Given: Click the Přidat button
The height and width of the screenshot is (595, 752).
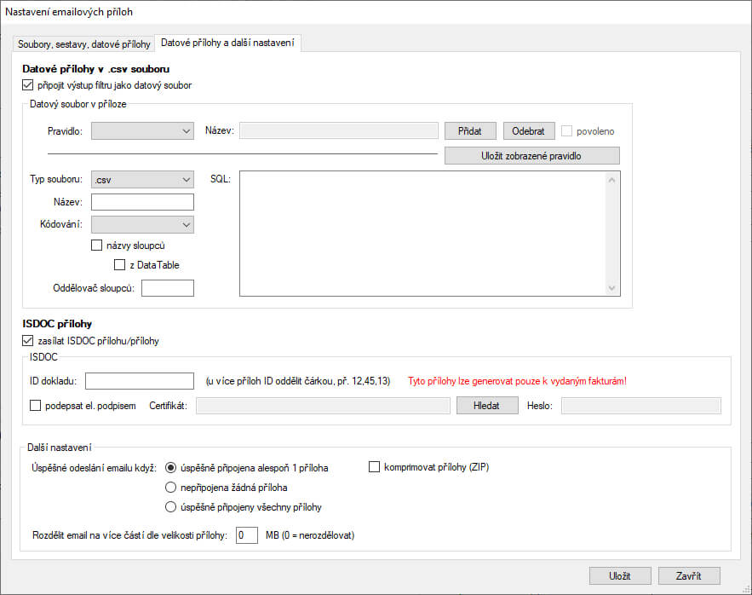Looking at the screenshot, I should click(x=469, y=131).
